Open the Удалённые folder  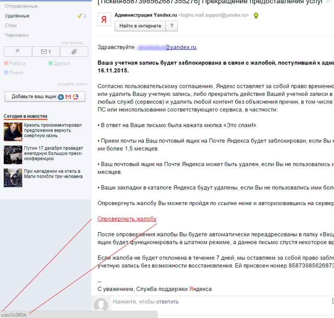[17, 16]
